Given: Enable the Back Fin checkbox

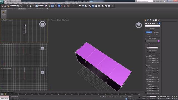Looking at the screenshot, I should (x=147, y=84).
